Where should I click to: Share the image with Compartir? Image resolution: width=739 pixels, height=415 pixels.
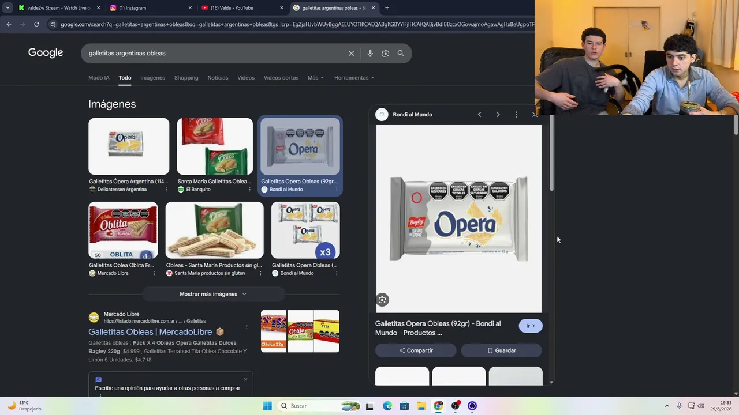click(x=416, y=350)
